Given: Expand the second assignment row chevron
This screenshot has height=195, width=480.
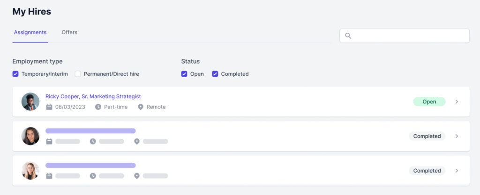Looking at the screenshot, I should point(457,136).
